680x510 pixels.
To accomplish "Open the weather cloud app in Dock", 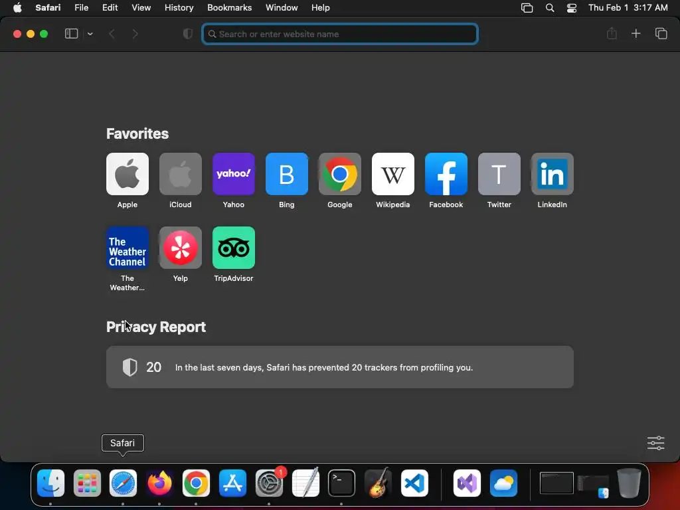I will [x=503, y=483].
